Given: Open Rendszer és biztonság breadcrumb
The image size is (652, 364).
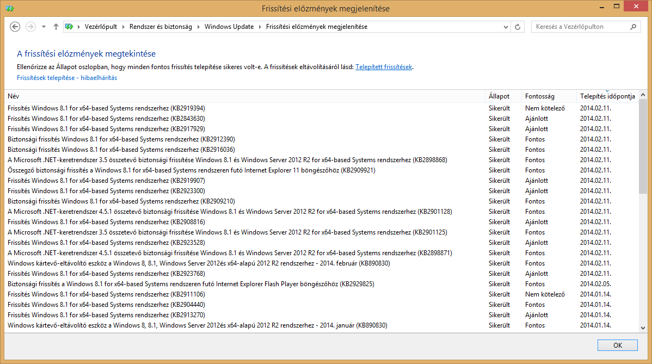Looking at the screenshot, I should click(161, 27).
